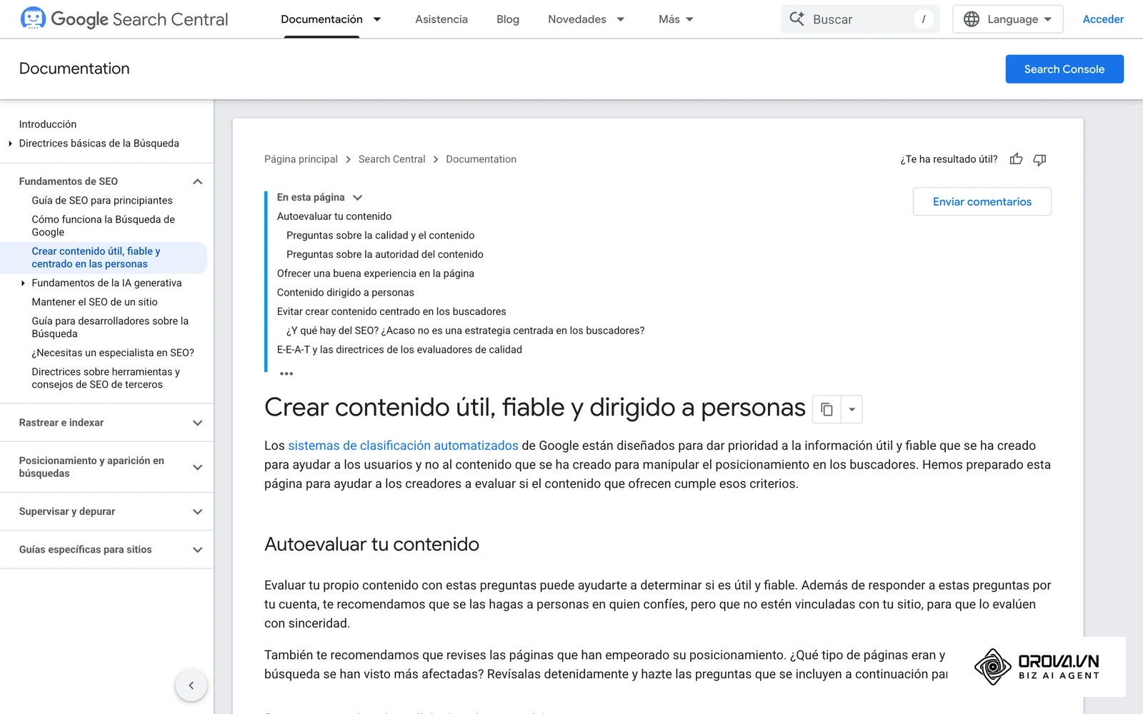Collapse the Fundamentos de SEO section
The width and height of the screenshot is (1143, 714).
coord(197,181)
